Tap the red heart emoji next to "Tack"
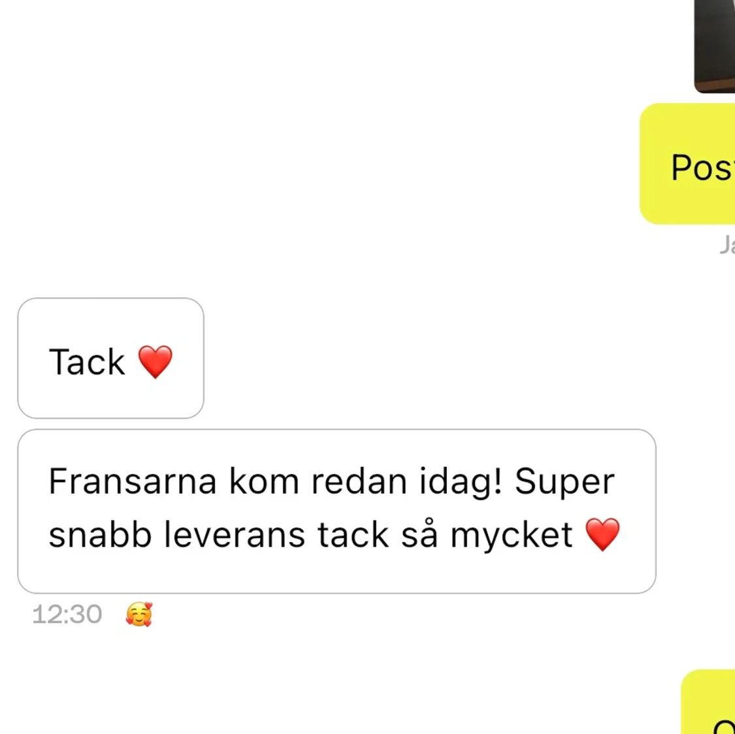The height and width of the screenshot is (734, 735). click(x=155, y=362)
